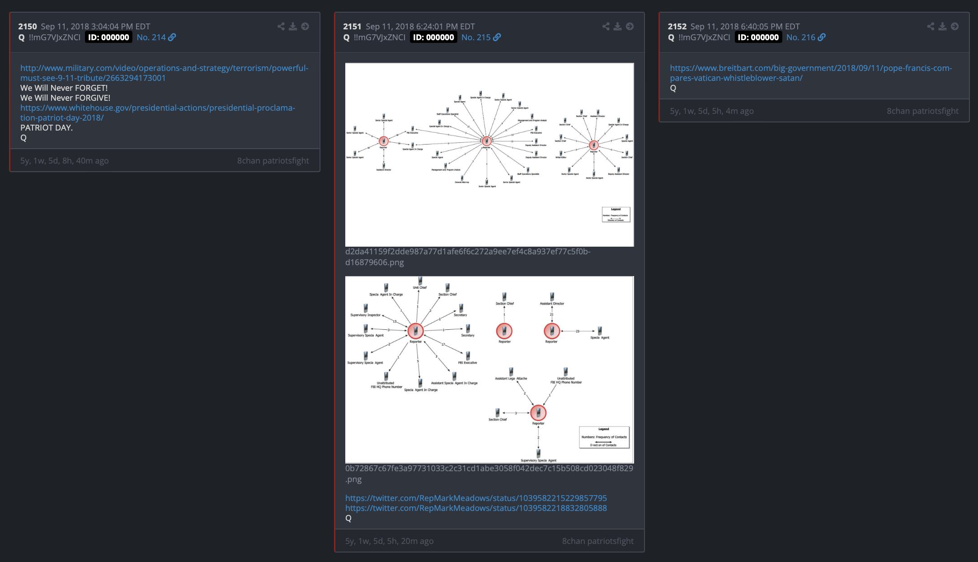Enlarge the second reporter diagram image
This screenshot has width=978, height=562.
click(x=489, y=370)
